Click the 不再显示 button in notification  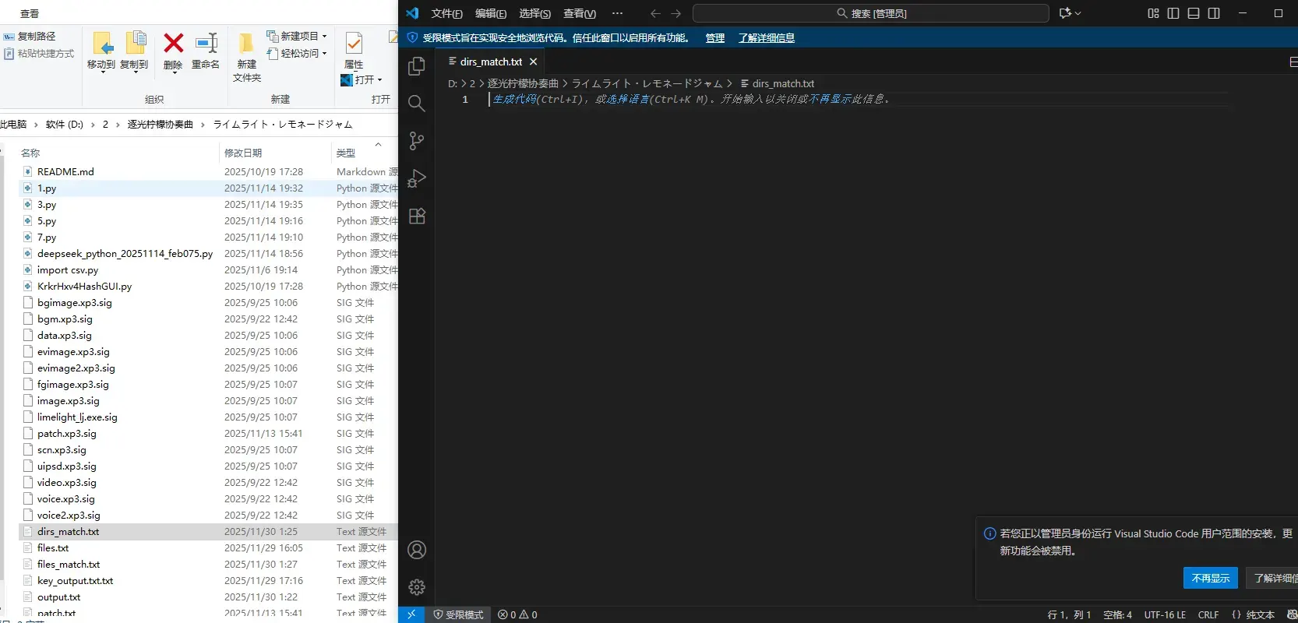(1210, 578)
